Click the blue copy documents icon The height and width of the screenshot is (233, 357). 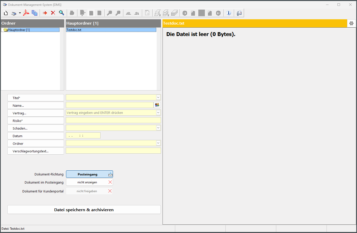tap(35, 13)
